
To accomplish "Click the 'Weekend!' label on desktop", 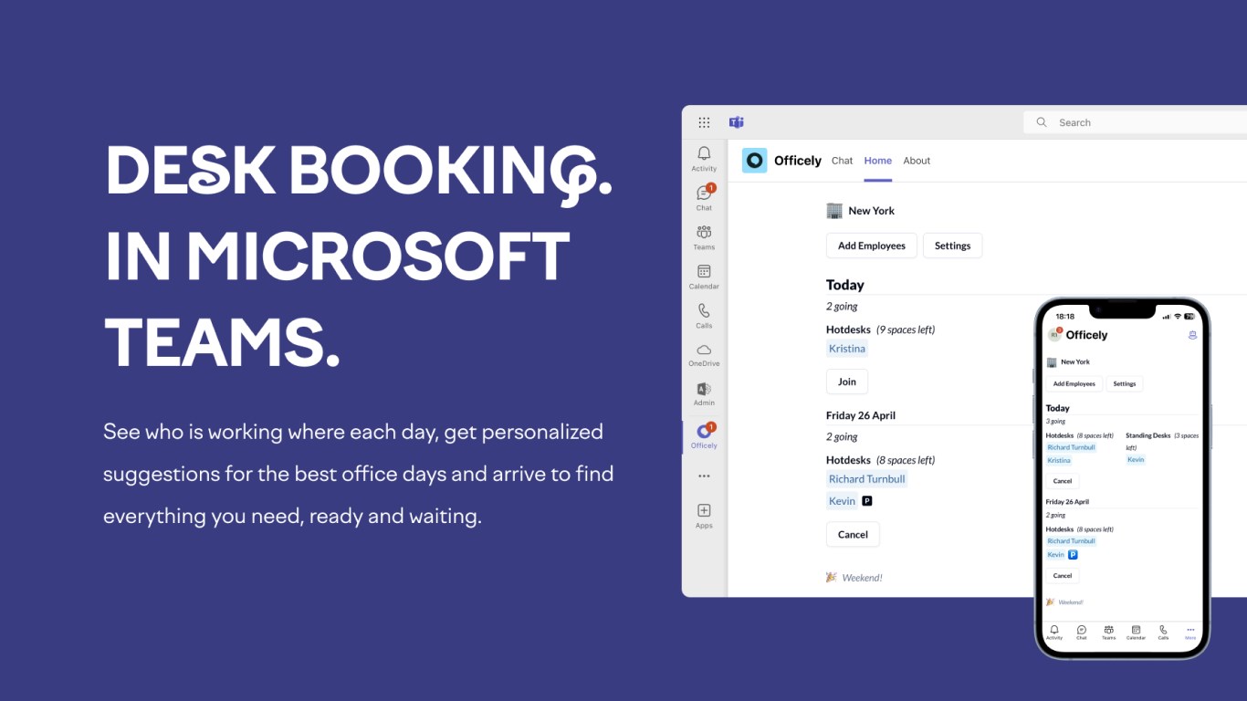I will (862, 578).
